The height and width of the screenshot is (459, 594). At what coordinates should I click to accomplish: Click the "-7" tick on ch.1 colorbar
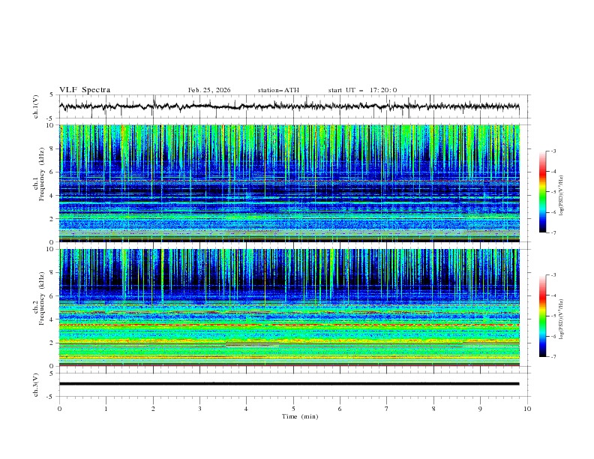(553, 232)
